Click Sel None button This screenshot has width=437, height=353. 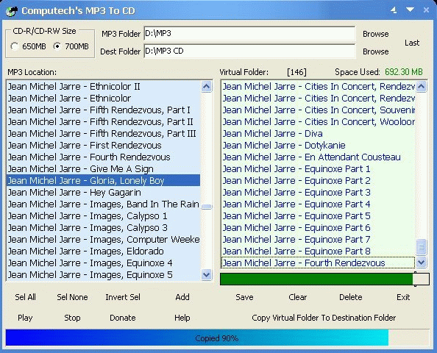coord(72,297)
